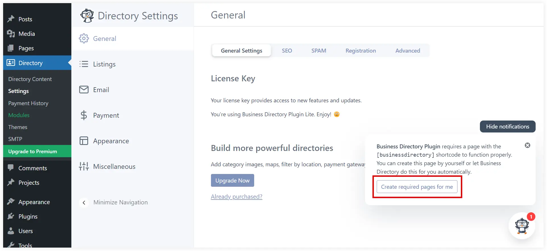Click the Projects pin icon
The height and width of the screenshot is (251, 547).
[11, 182]
